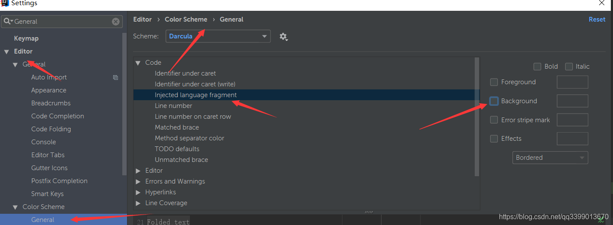Open Console settings page
The image size is (613, 225).
tap(43, 142)
